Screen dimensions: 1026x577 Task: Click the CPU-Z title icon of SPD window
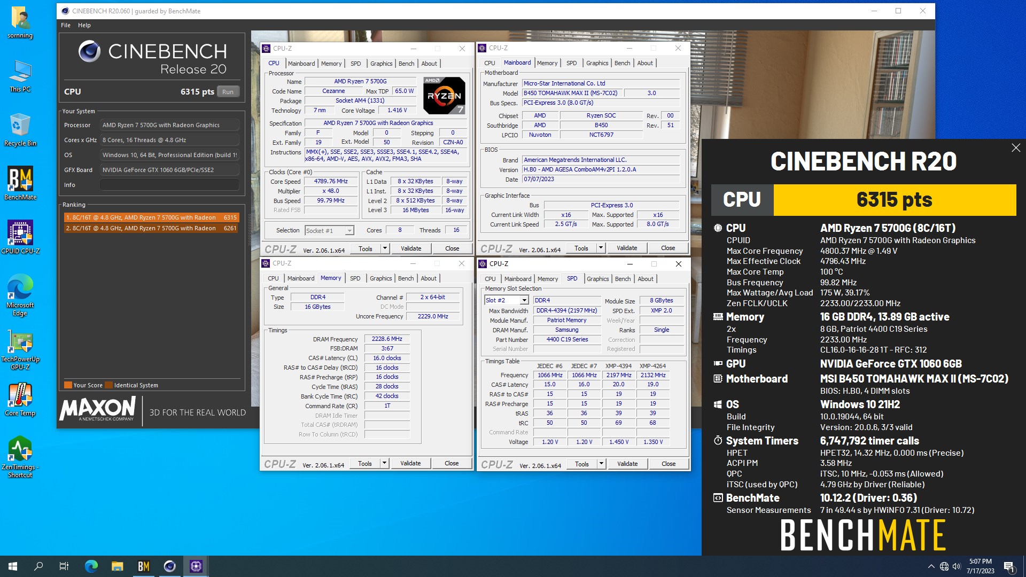pos(483,264)
